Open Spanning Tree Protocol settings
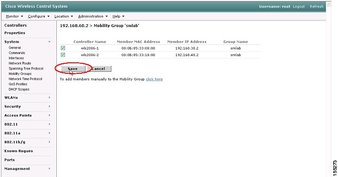The width and height of the screenshot is (338, 177). click(x=26, y=69)
